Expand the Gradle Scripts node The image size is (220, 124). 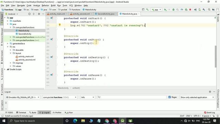pyautogui.click(x=5, y=70)
